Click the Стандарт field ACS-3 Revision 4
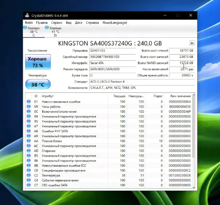 pyautogui.click(x=142, y=81)
